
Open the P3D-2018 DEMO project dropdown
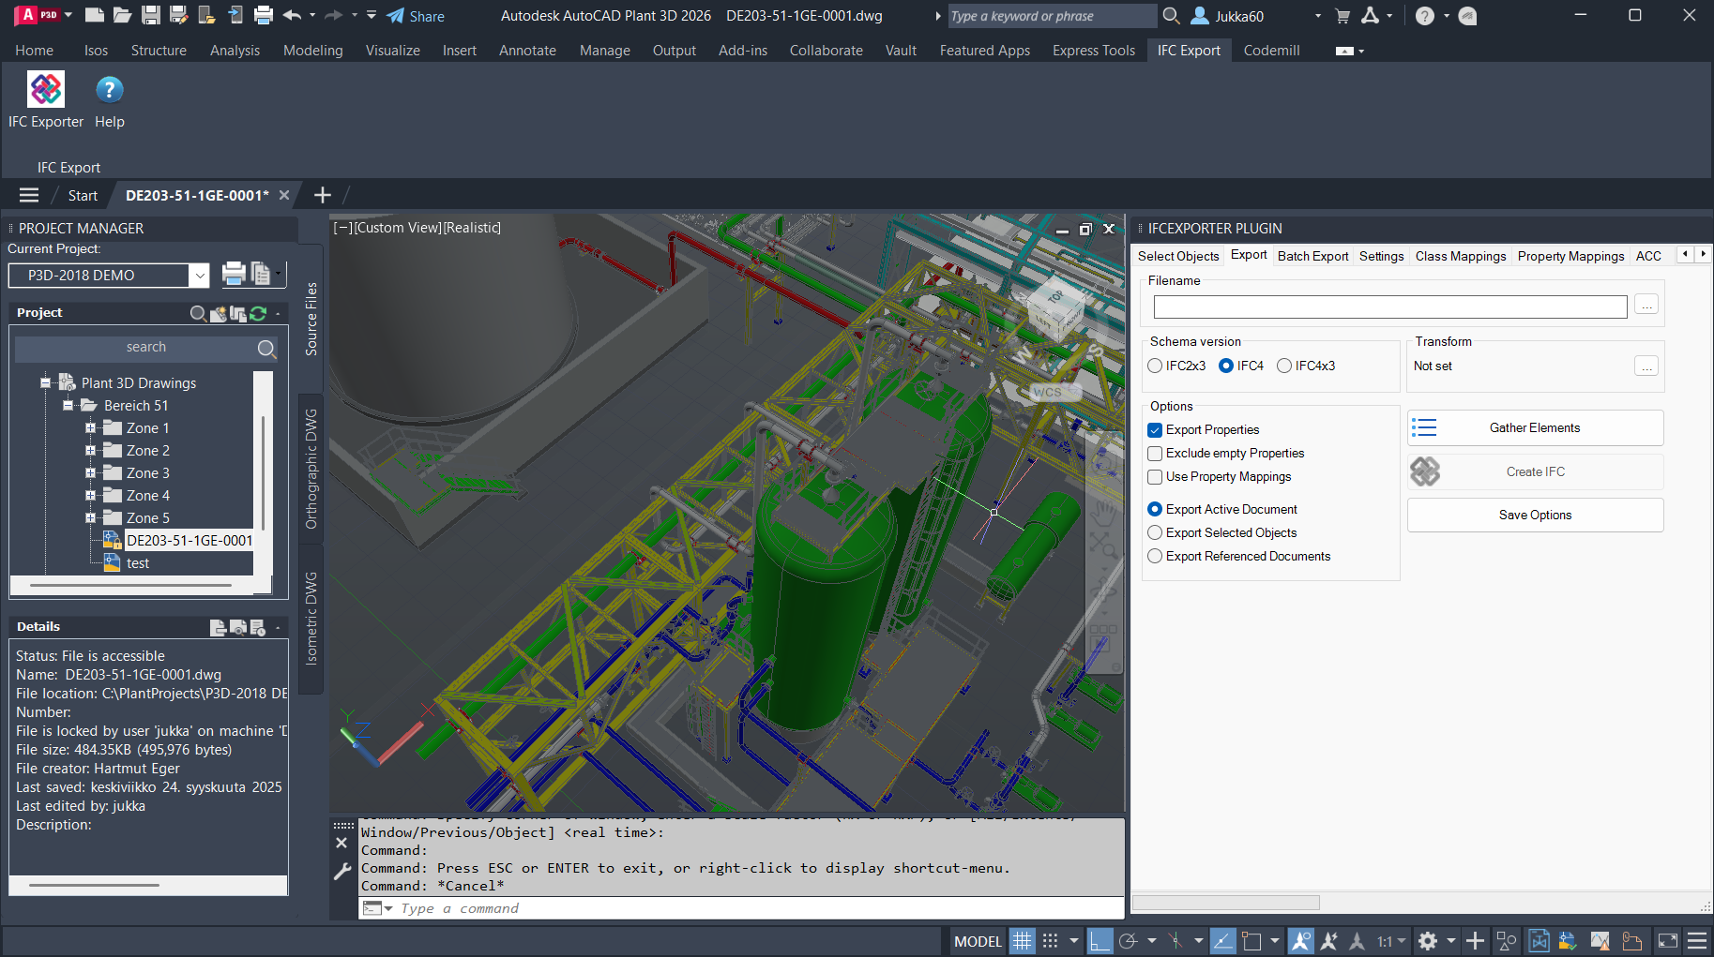[x=199, y=276]
